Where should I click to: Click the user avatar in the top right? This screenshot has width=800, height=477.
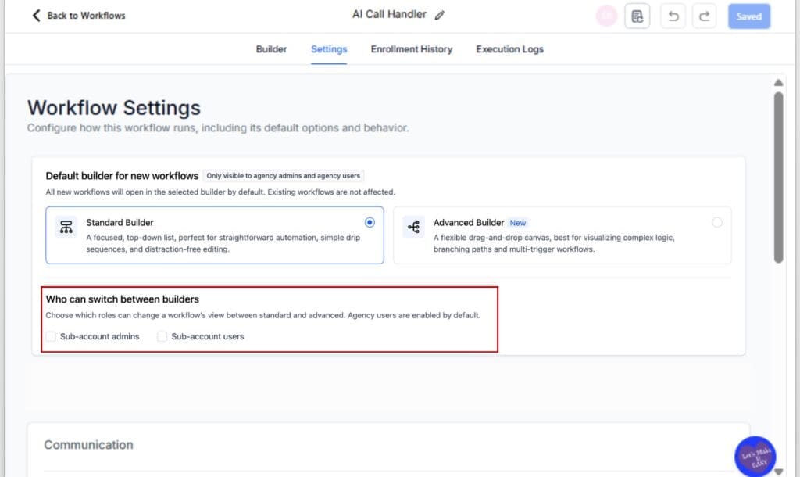tap(607, 16)
